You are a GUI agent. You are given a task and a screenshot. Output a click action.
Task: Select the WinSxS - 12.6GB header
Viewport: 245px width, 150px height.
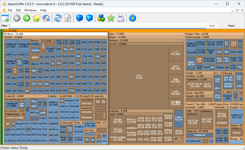click(55, 37)
